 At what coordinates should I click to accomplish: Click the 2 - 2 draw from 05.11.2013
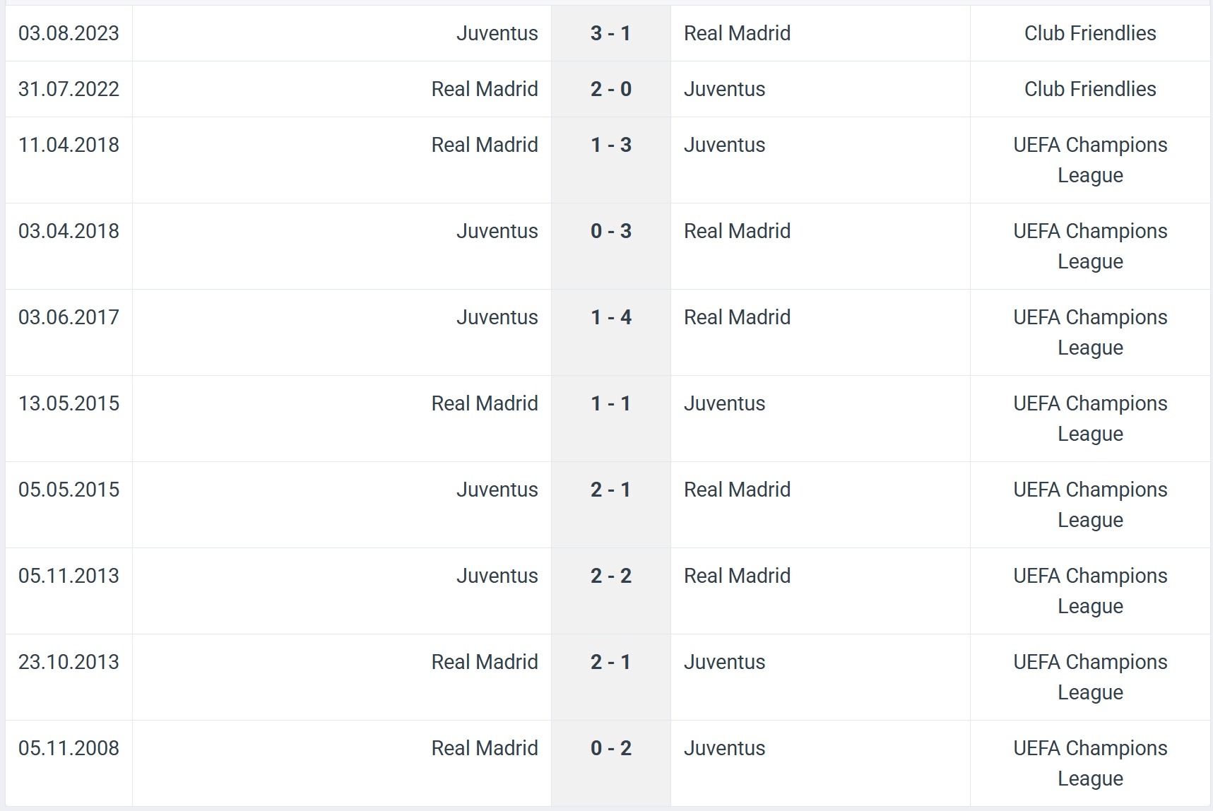(610, 576)
